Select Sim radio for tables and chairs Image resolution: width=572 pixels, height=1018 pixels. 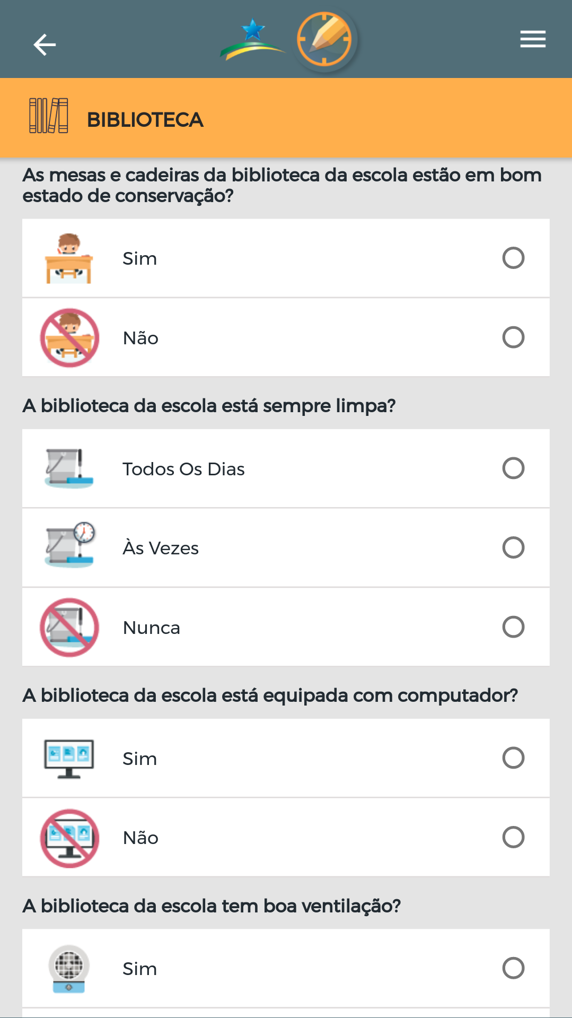click(x=513, y=258)
